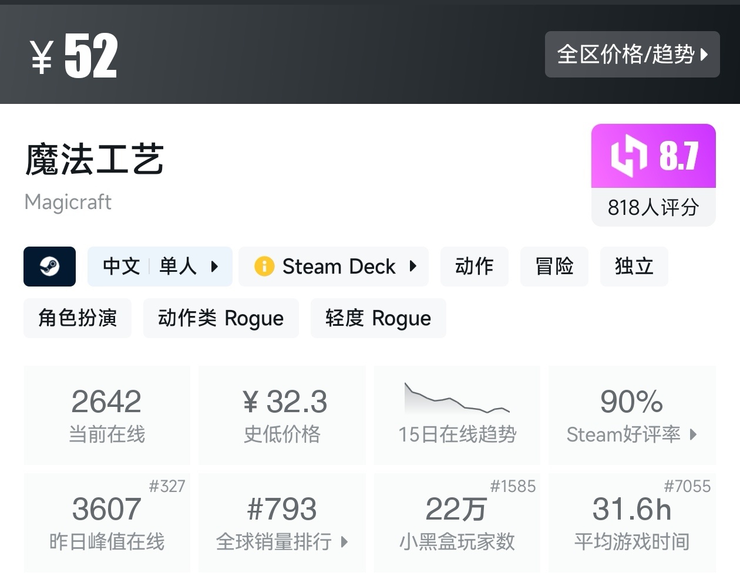
Task: Select the 动作 genre tag
Action: 474,267
